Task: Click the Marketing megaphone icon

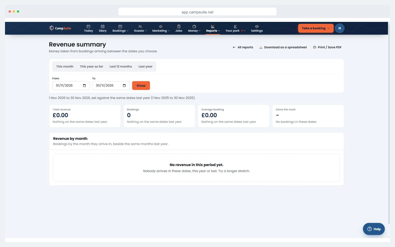Action: (x=161, y=27)
